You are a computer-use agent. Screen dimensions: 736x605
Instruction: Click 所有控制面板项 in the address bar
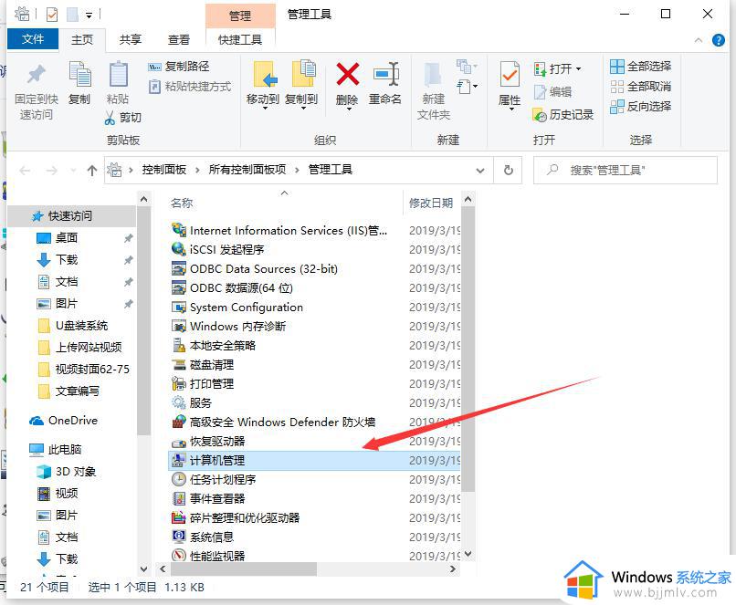tap(247, 170)
